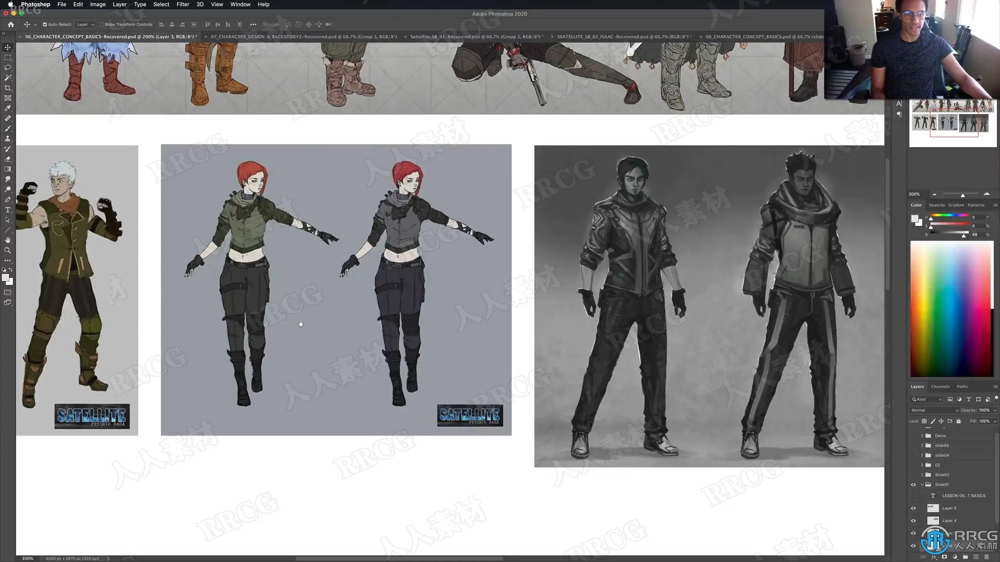The height and width of the screenshot is (562, 1000).
Task: Select the LESSON 06 text layer
Action: [x=963, y=496]
